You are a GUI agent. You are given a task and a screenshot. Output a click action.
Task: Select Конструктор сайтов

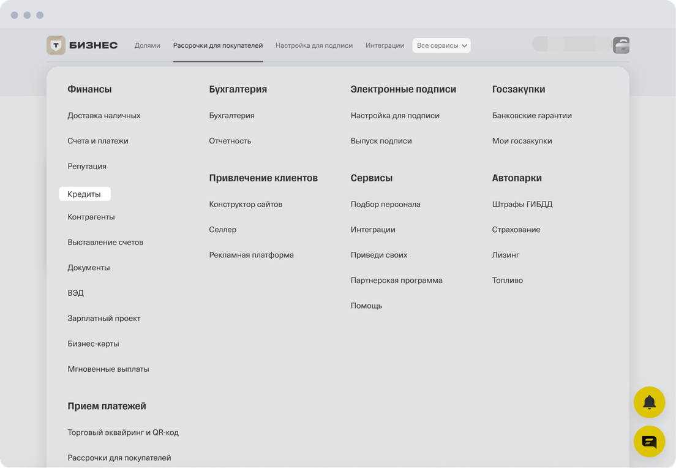246,205
